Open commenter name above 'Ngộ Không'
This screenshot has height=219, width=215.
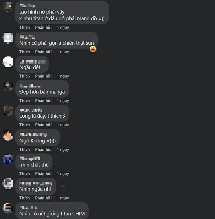point(34,134)
